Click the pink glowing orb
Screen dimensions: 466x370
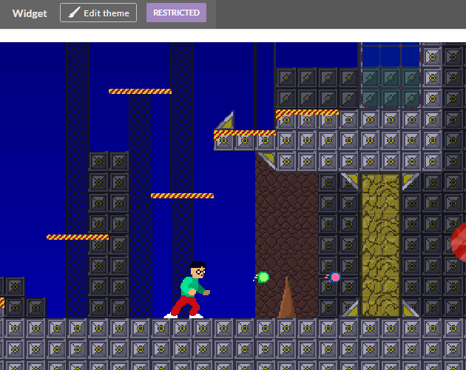click(x=333, y=277)
